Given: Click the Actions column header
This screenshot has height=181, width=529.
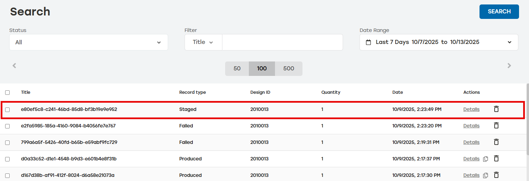Looking at the screenshot, I should (472, 92).
